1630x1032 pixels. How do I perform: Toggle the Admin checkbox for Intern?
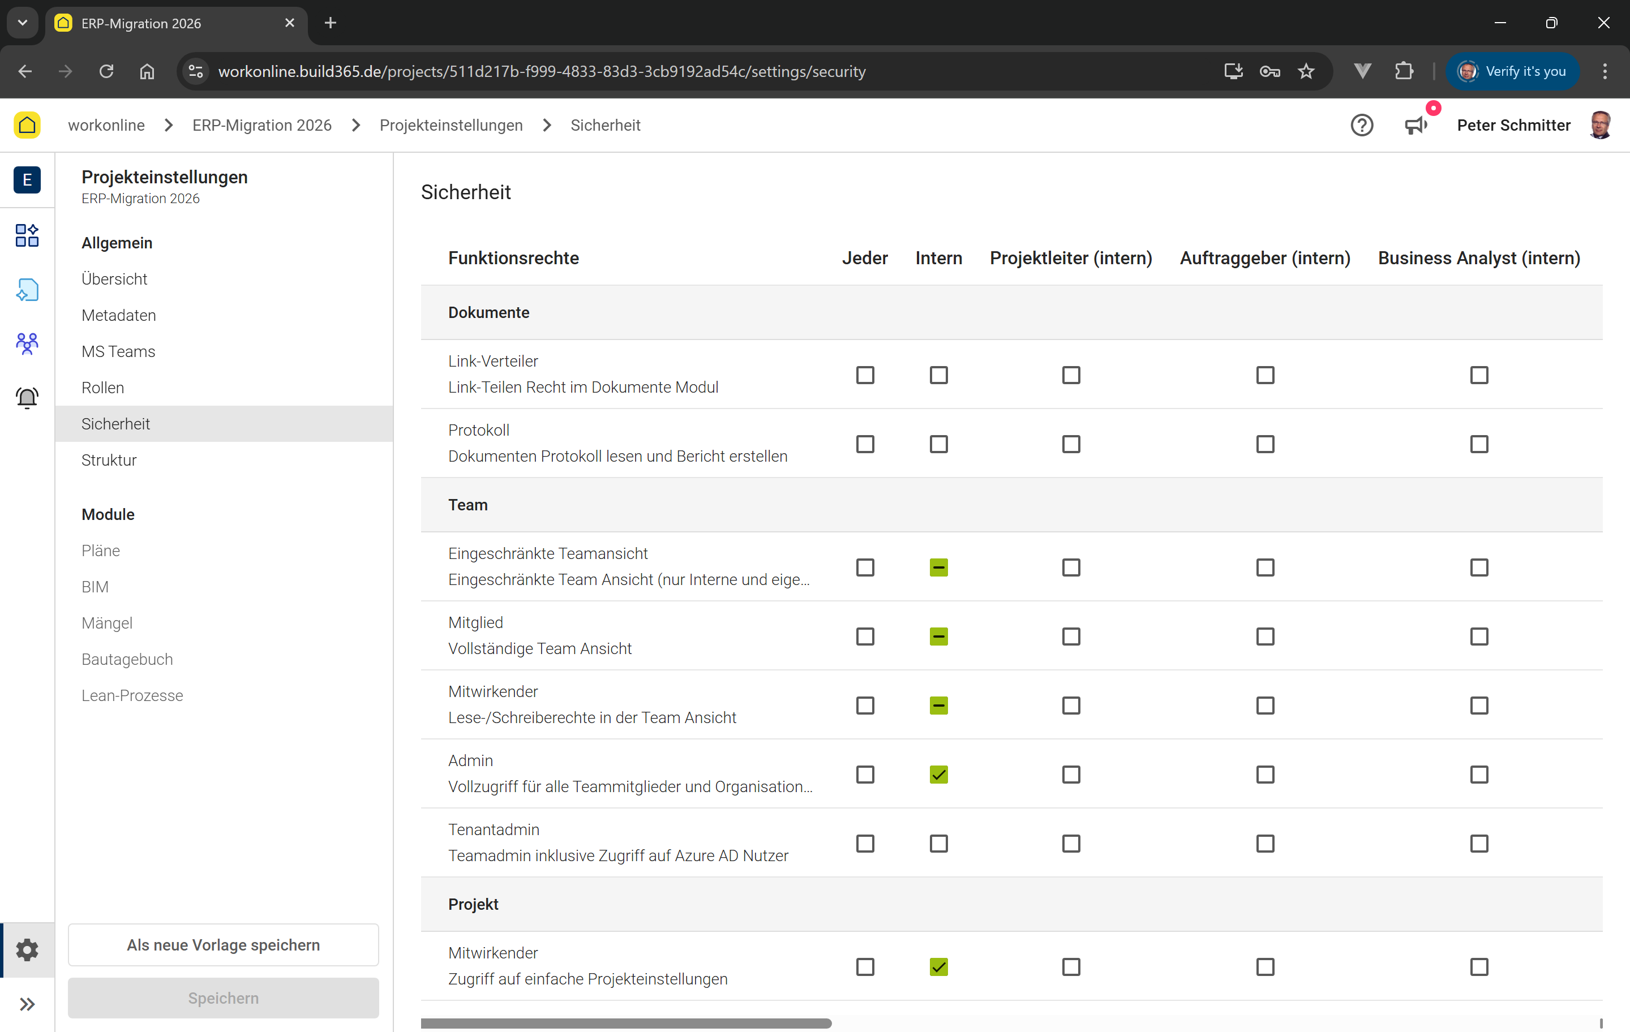coord(938,774)
